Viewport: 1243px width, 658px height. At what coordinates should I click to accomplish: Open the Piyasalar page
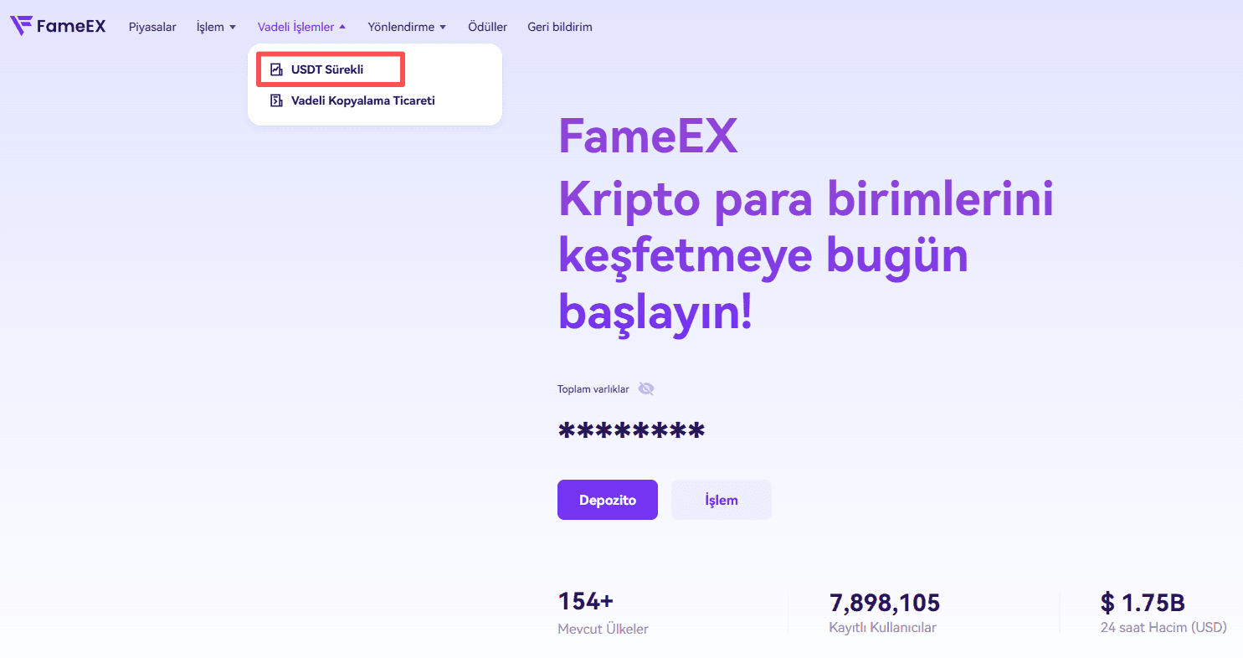[152, 27]
